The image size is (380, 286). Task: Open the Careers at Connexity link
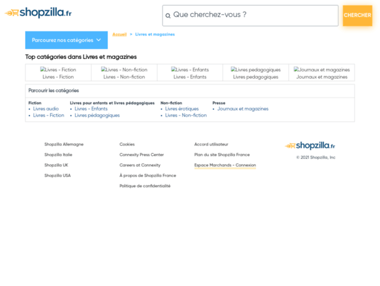point(140,165)
